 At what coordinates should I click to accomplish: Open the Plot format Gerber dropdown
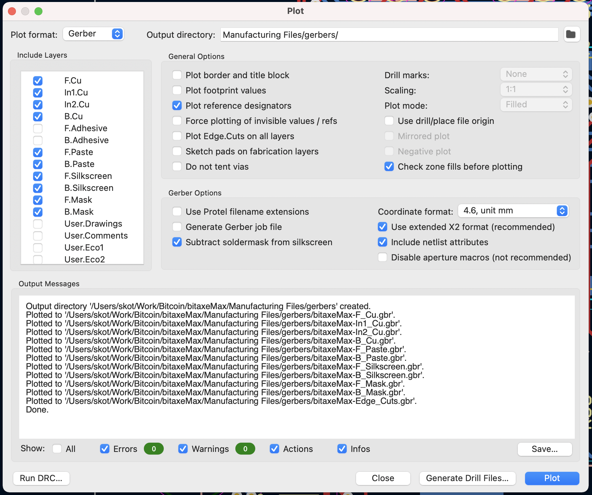[x=93, y=34]
